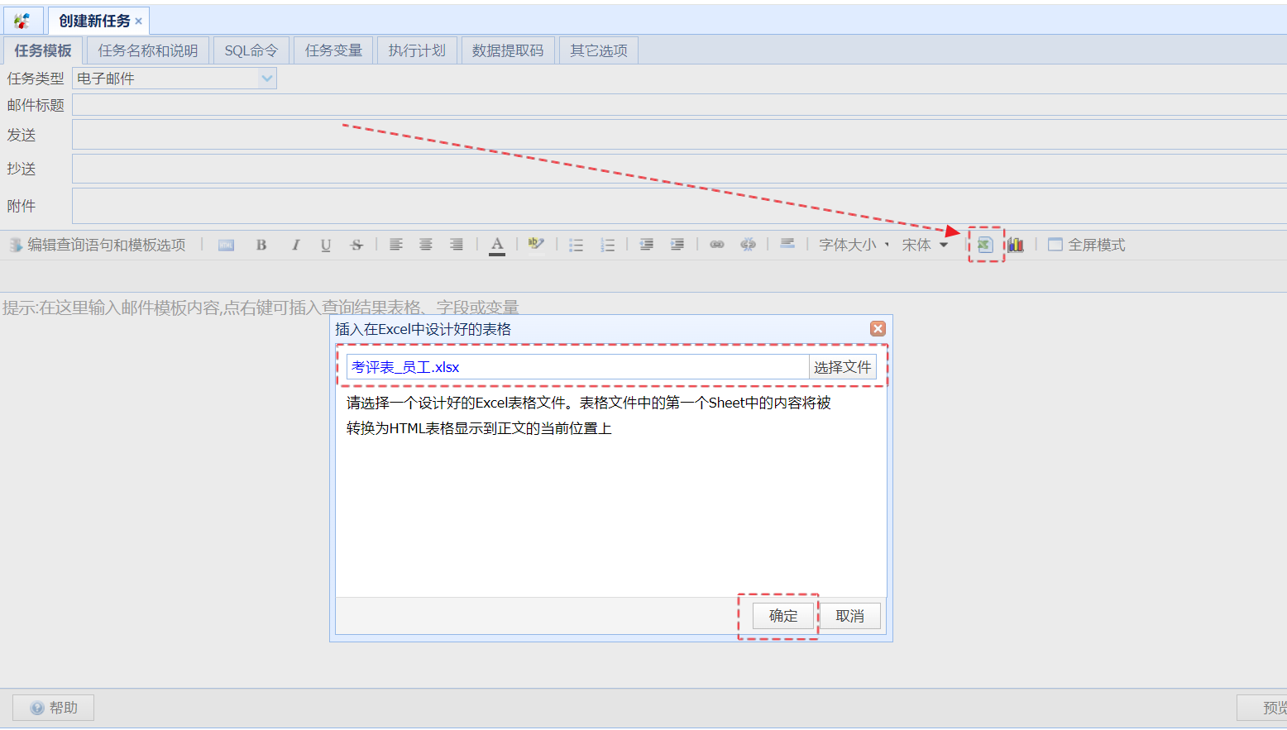This screenshot has width=1287, height=730.
Task: Center align the text
Action: (x=426, y=245)
